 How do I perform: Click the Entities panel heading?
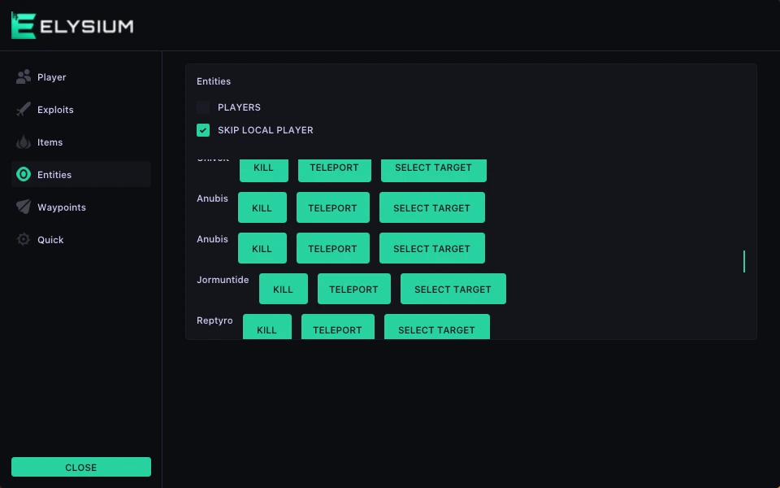(x=214, y=81)
